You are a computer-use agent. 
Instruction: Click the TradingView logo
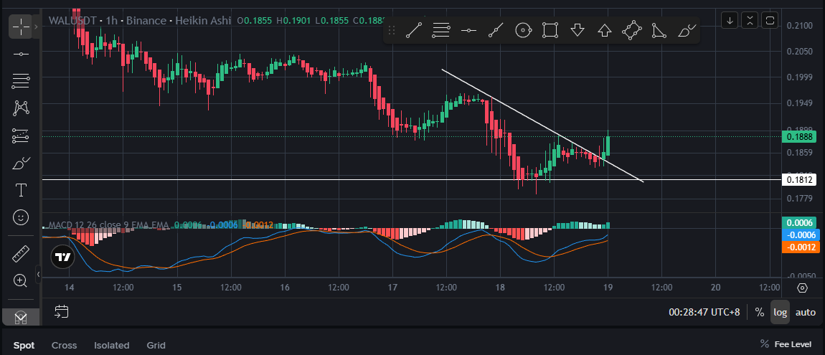63,257
